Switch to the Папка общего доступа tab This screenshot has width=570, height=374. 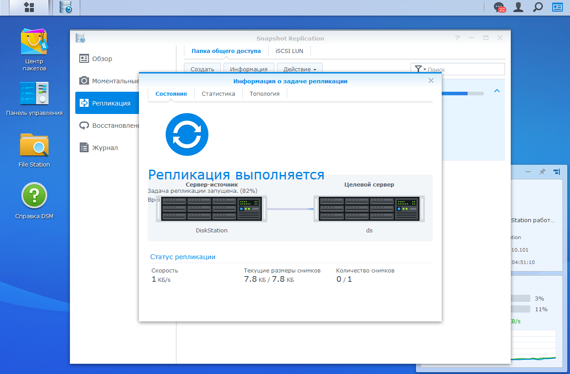[x=226, y=51]
